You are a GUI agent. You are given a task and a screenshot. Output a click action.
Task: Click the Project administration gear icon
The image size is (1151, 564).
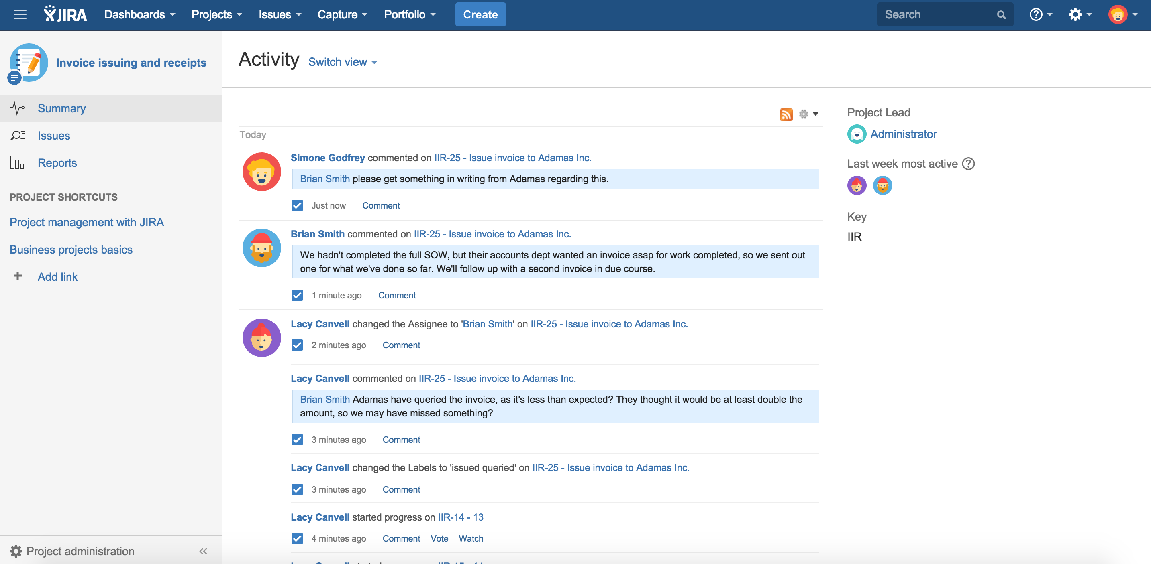coord(16,551)
